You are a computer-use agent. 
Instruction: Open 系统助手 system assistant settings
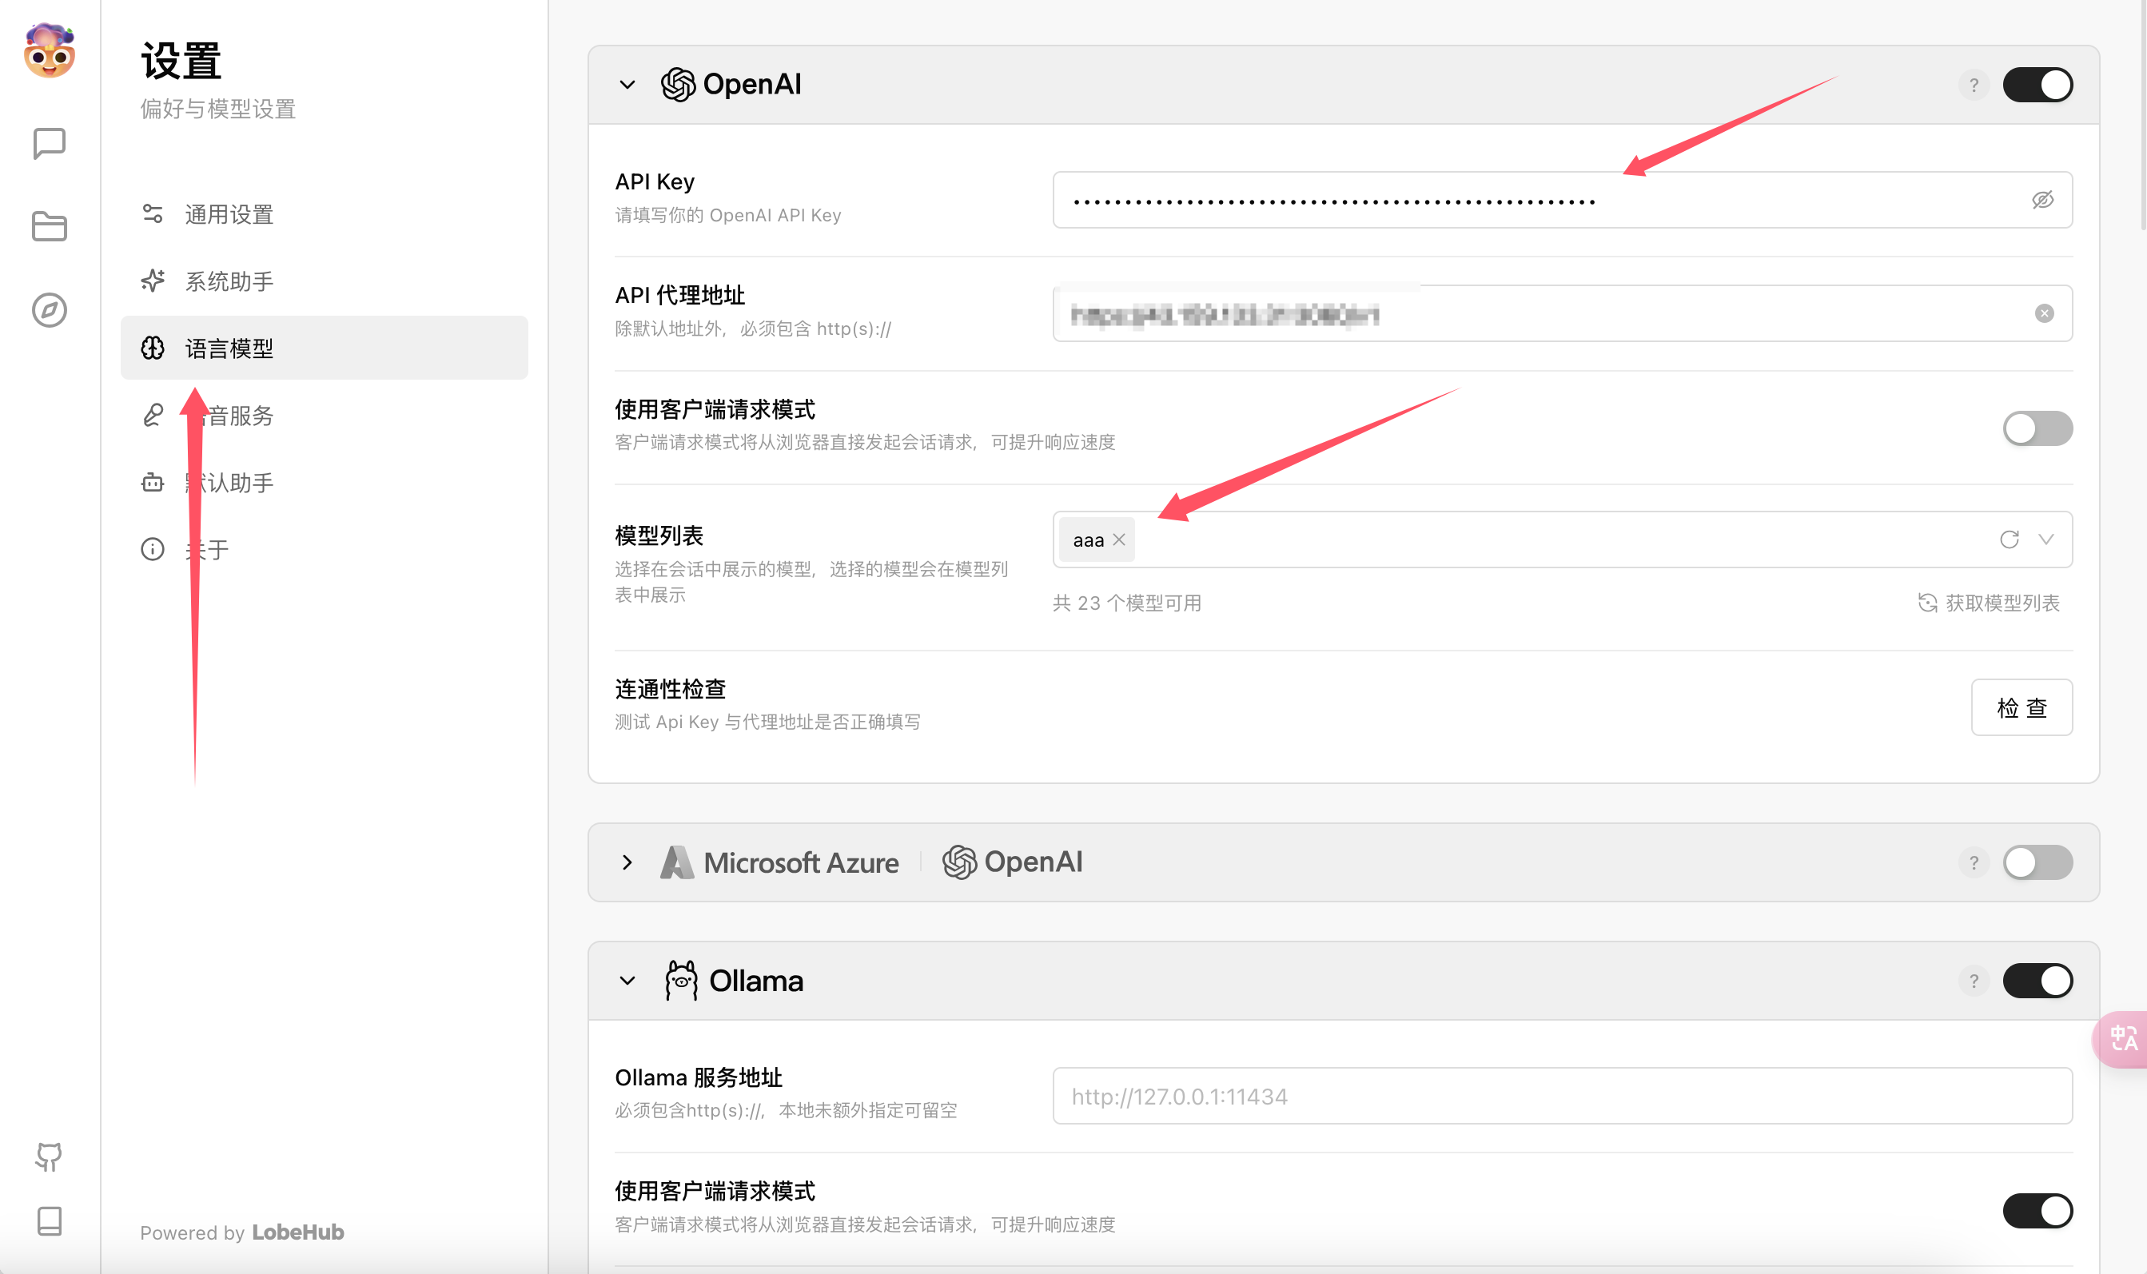tap(229, 281)
